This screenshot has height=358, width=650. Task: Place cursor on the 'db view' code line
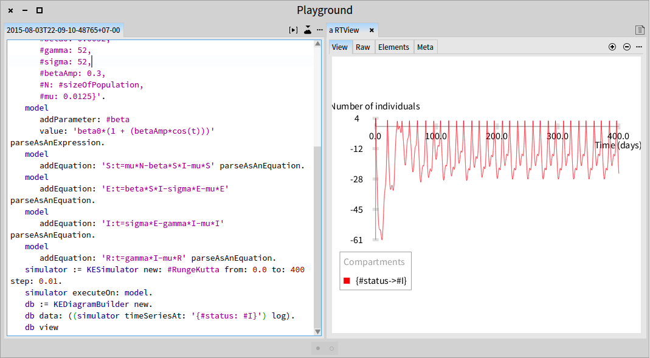click(41, 328)
